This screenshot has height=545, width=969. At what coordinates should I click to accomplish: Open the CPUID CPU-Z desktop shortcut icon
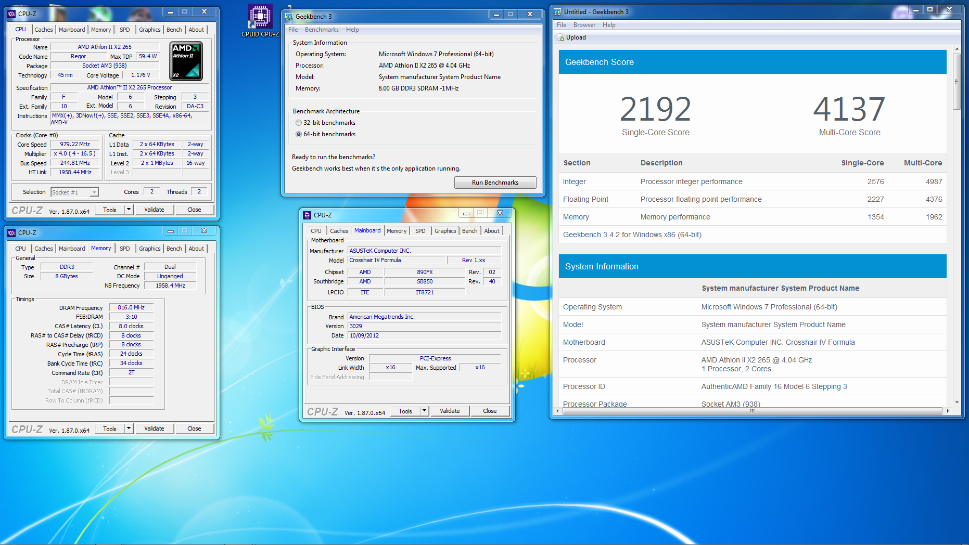(260, 21)
